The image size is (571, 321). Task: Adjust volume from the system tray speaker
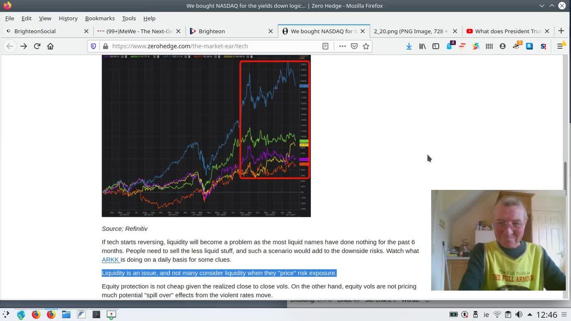click(519, 315)
